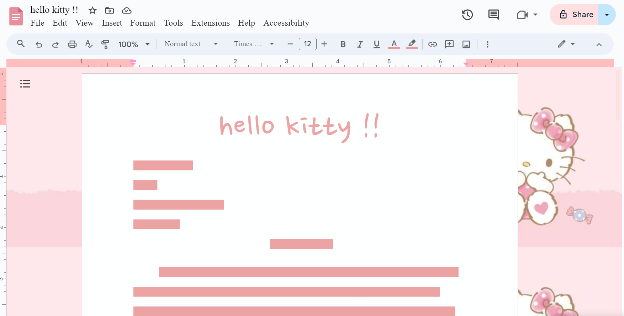Insert a link
This screenshot has height=316, width=624.
pos(432,44)
